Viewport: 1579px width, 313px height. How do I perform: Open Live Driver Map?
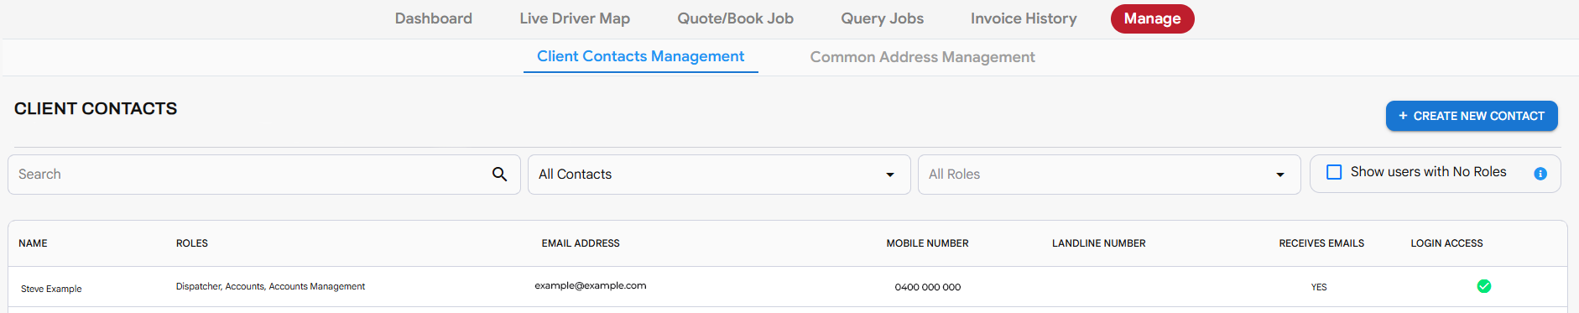pyautogui.click(x=575, y=18)
